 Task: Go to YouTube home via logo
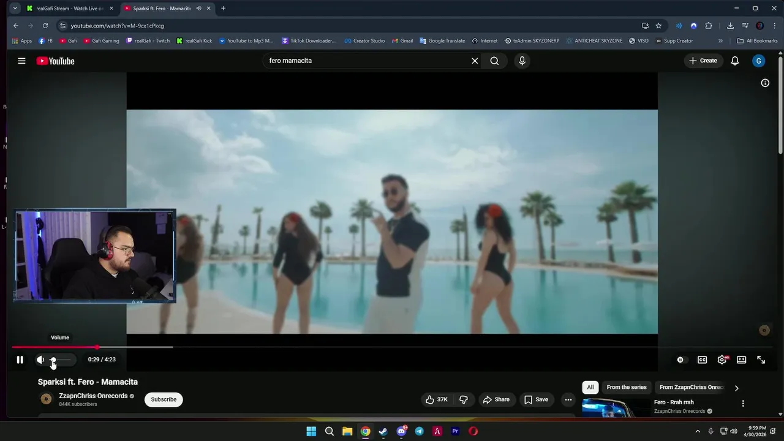click(55, 61)
